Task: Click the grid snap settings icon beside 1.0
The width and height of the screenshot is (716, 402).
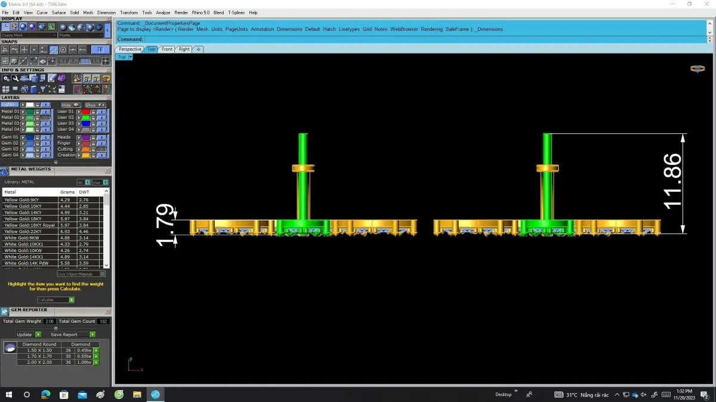Action: (x=106, y=61)
